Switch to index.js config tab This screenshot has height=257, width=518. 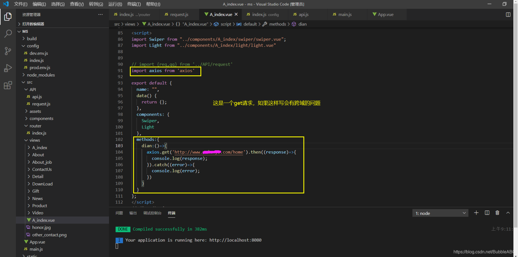(x=265, y=15)
